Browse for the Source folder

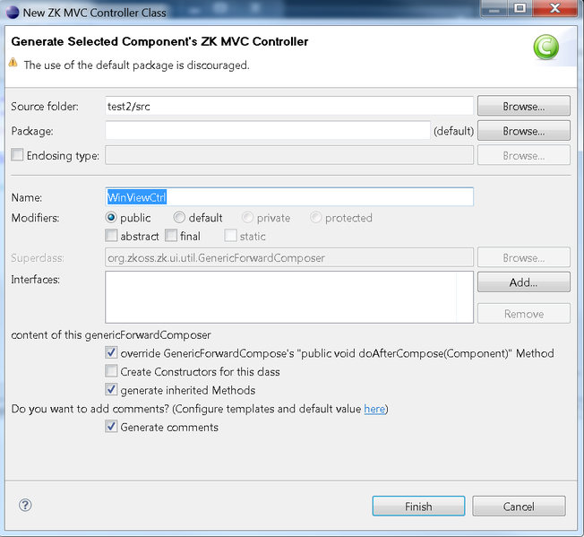click(523, 106)
